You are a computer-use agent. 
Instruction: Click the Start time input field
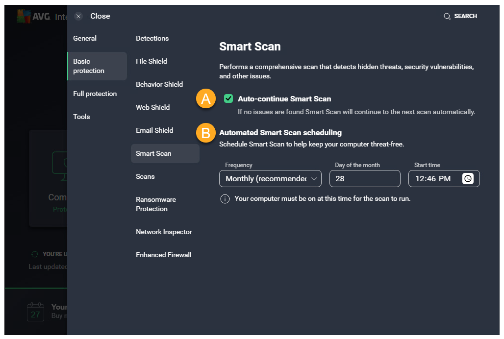tap(434, 179)
